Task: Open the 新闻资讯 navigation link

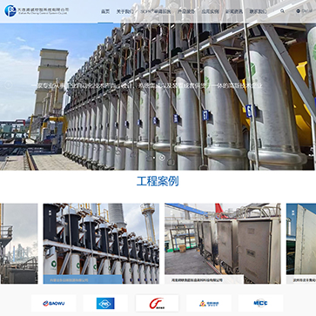Action: (x=234, y=11)
